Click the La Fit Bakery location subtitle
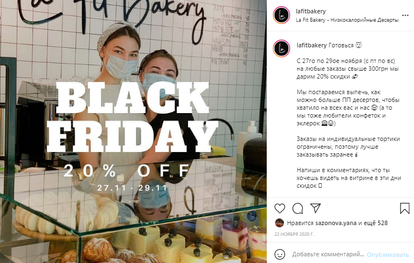 pyautogui.click(x=347, y=20)
